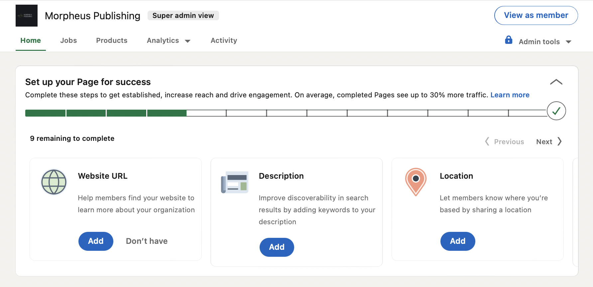Image resolution: width=593 pixels, height=287 pixels.
Task: Collapse the Set up your Page panel
Action: coord(556,82)
